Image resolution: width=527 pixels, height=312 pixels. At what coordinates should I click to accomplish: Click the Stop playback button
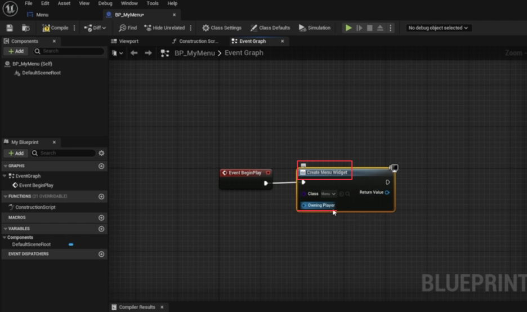pos(370,28)
